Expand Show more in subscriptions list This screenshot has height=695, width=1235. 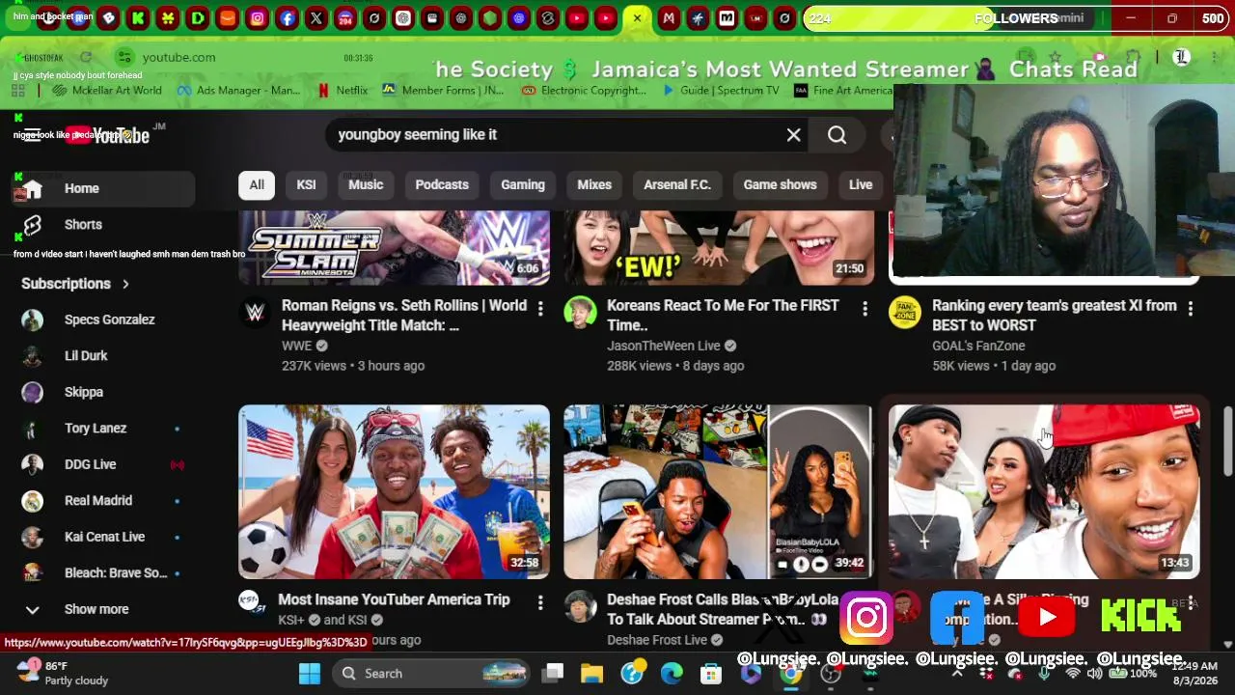pyautogui.click(x=98, y=609)
